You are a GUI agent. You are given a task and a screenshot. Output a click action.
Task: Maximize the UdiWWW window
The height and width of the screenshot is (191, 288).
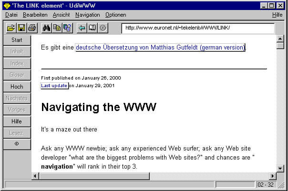click(x=272, y=6)
